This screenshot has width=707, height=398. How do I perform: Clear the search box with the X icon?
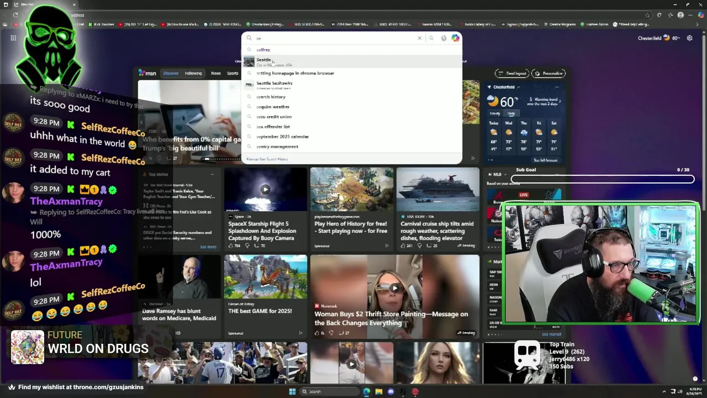point(419,38)
